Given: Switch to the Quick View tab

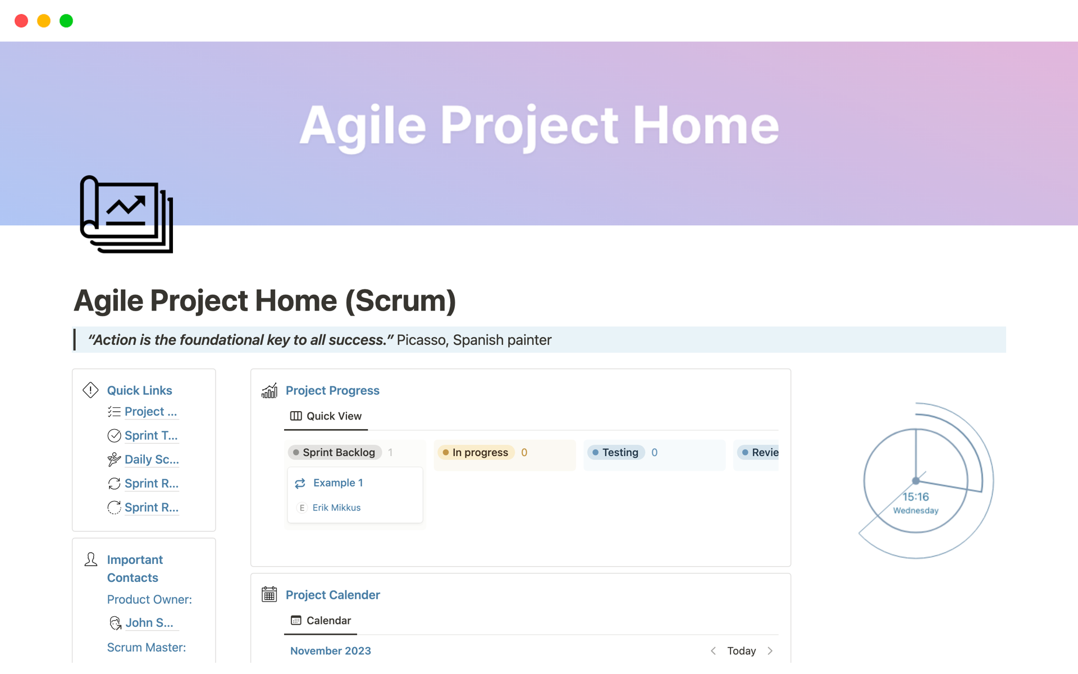Looking at the screenshot, I should 325,416.
